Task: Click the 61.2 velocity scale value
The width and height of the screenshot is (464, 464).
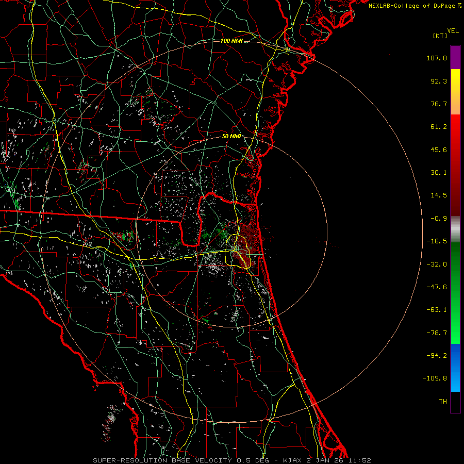Action: (439, 127)
